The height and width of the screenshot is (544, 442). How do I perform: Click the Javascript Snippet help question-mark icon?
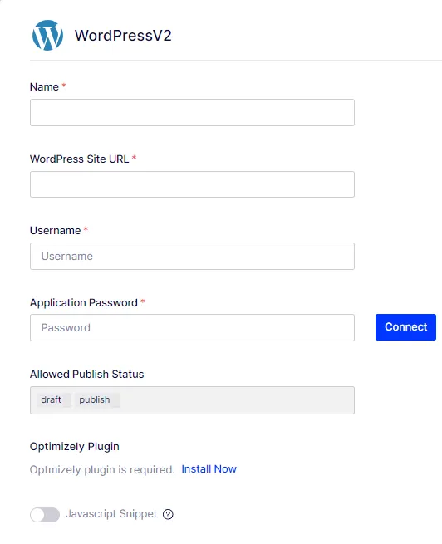[168, 514]
